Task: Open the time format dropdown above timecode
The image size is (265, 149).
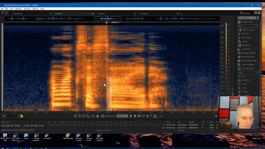Action: click(5, 122)
